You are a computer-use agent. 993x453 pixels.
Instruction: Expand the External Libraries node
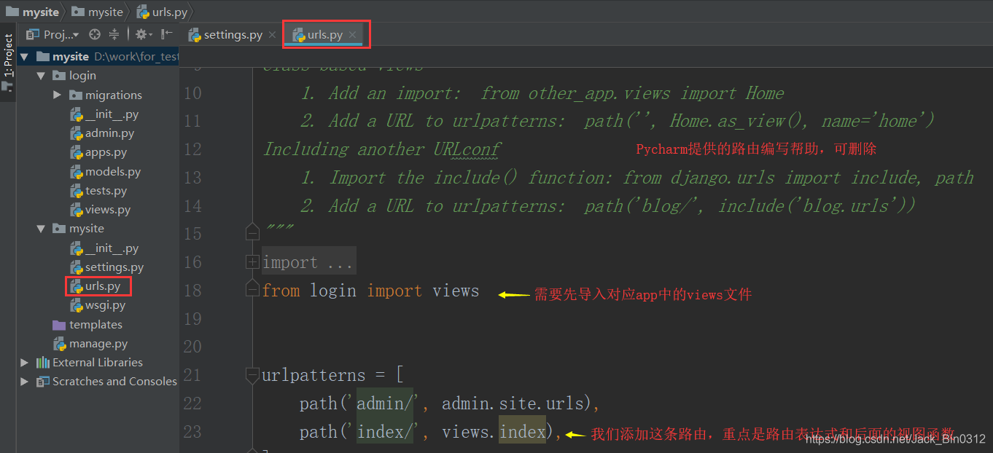point(24,362)
